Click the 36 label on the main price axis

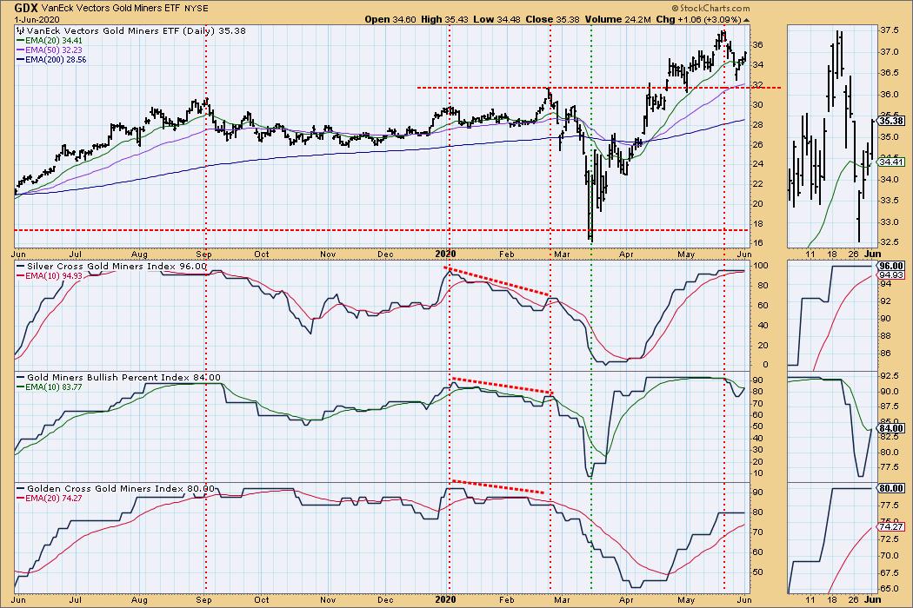[x=757, y=45]
